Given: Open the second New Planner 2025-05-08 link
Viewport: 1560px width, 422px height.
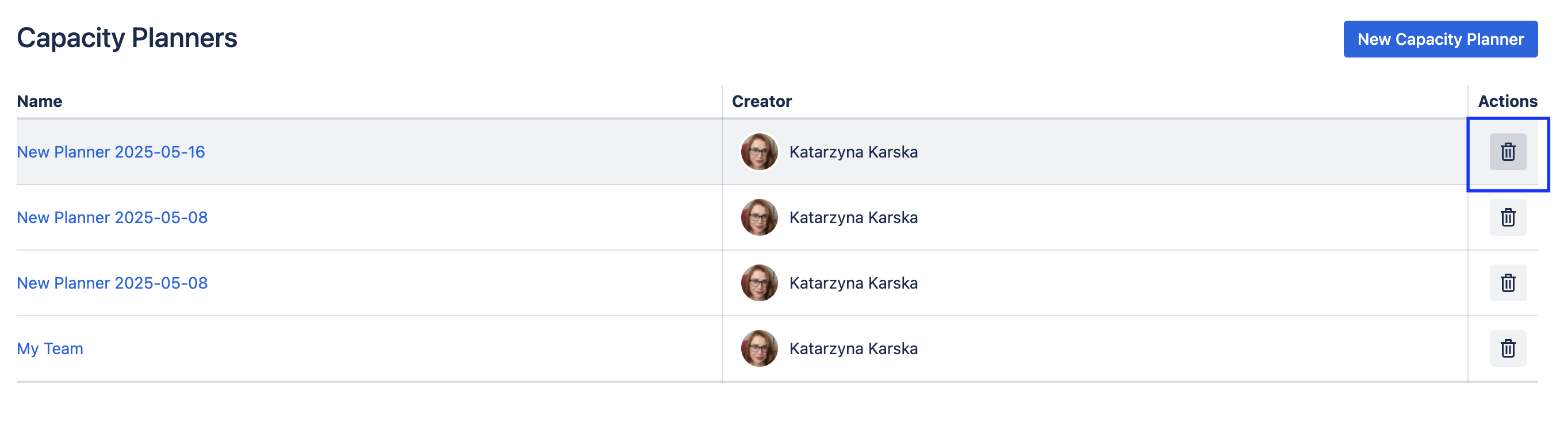Looking at the screenshot, I should [x=112, y=283].
